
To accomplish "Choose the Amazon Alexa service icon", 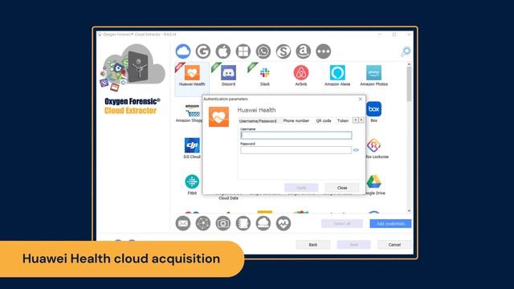I will [x=337, y=73].
